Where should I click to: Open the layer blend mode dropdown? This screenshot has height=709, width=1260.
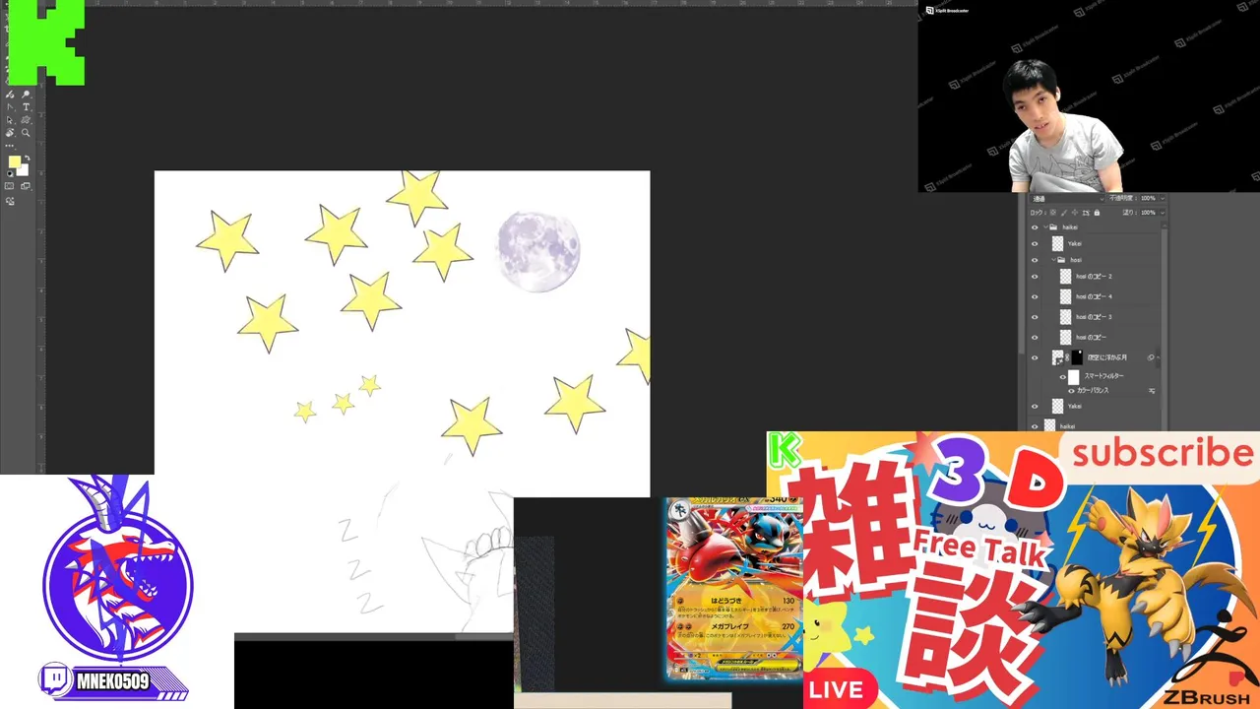[1067, 198]
